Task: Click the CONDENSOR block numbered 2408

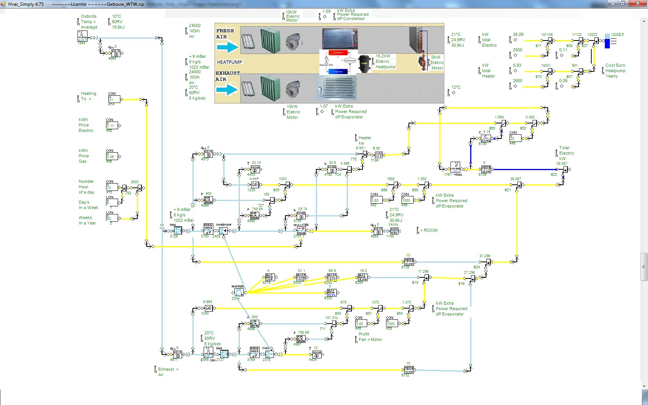Action: (223, 231)
